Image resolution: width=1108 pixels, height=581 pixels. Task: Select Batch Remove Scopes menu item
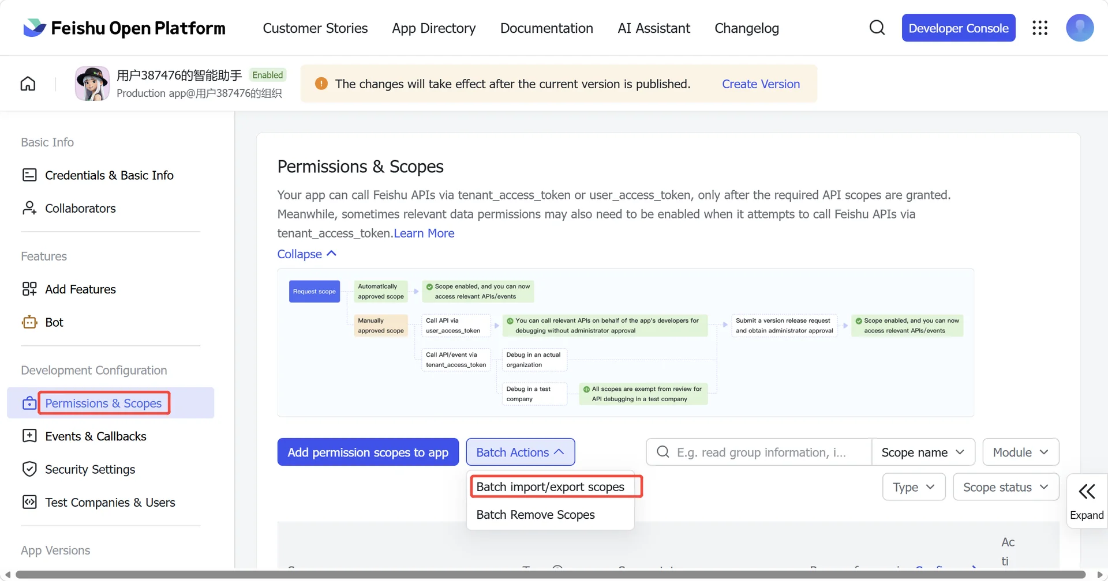[551, 515]
